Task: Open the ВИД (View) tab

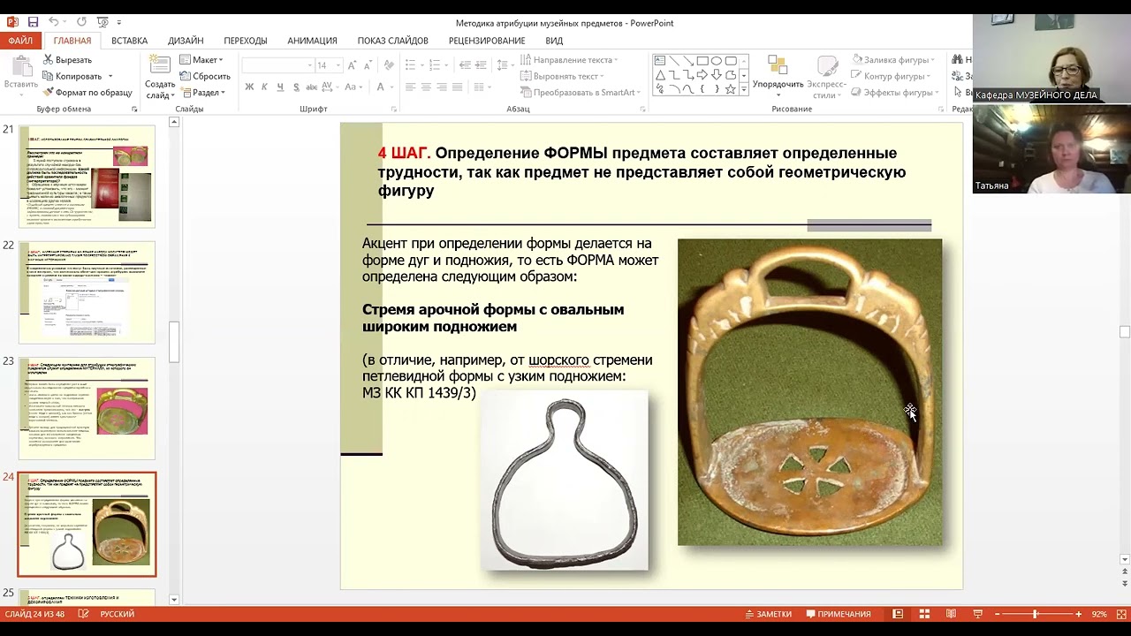Action: coord(554,41)
